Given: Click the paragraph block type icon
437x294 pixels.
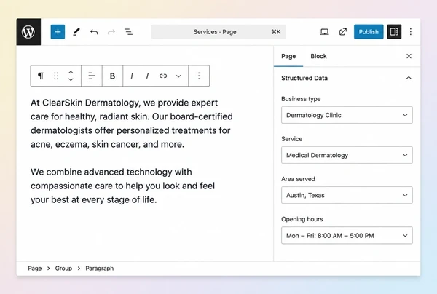Looking at the screenshot, I should point(41,76).
